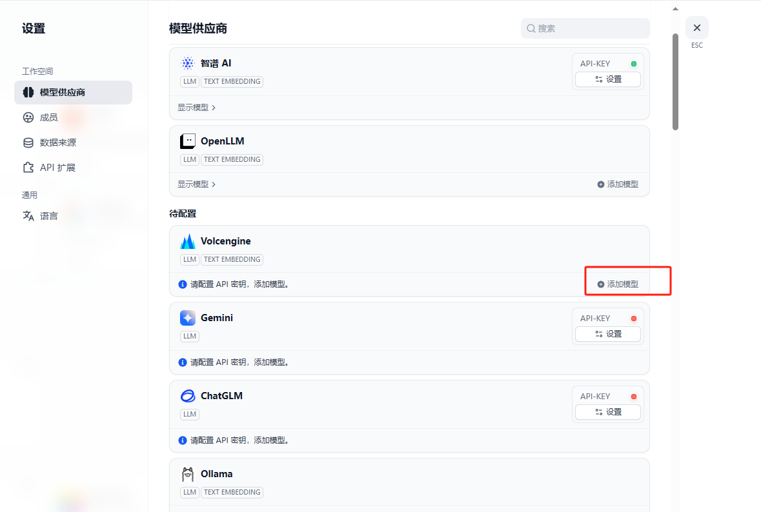Viewport: 761px width, 512px height.
Task: Click the brain icon beside 模型供应商
Action: point(28,92)
